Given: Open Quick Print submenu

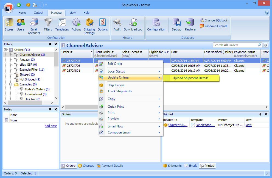Looking at the screenshot, I should [130, 107].
